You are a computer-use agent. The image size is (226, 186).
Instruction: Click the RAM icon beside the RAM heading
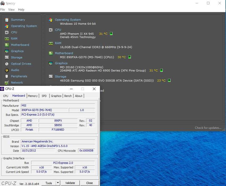[51, 43]
